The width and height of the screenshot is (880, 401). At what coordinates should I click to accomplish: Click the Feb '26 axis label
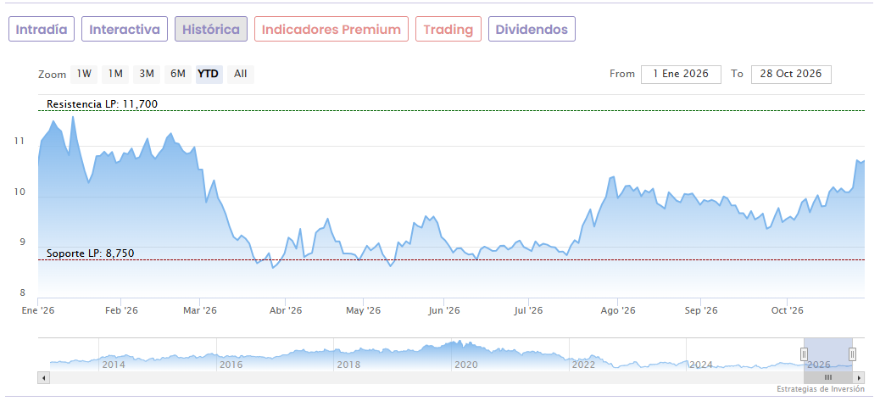(121, 310)
